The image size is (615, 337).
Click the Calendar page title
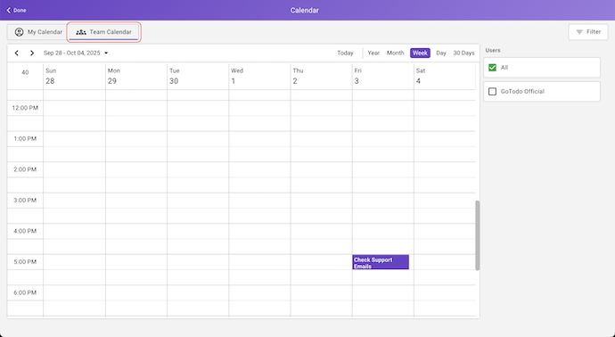(x=304, y=10)
